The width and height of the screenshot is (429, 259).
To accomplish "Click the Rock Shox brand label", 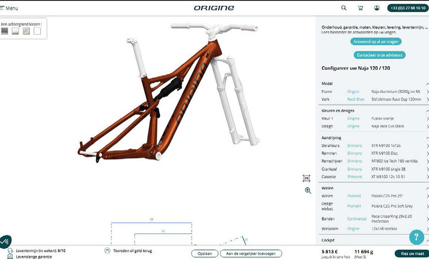I will (356, 99).
